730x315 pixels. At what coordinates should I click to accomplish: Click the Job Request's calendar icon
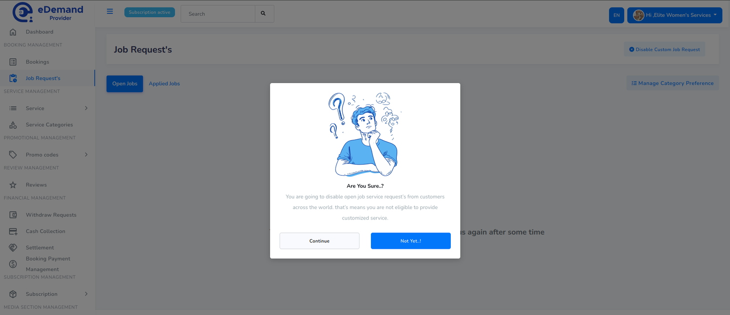coord(12,78)
